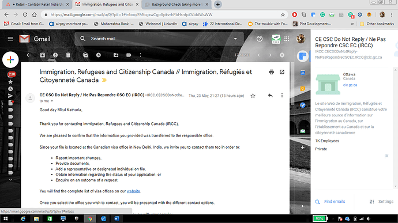The width and height of the screenshot is (398, 223).
Task: Switch to Background Check browser tab
Action: [x=176, y=4]
